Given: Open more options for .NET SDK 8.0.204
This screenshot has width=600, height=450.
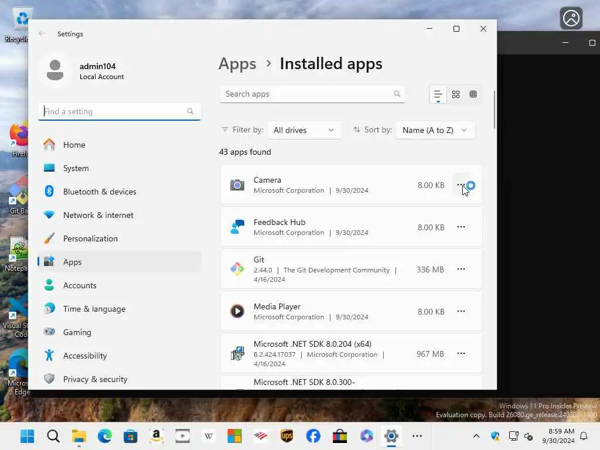Looking at the screenshot, I should (x=461, y=353).
